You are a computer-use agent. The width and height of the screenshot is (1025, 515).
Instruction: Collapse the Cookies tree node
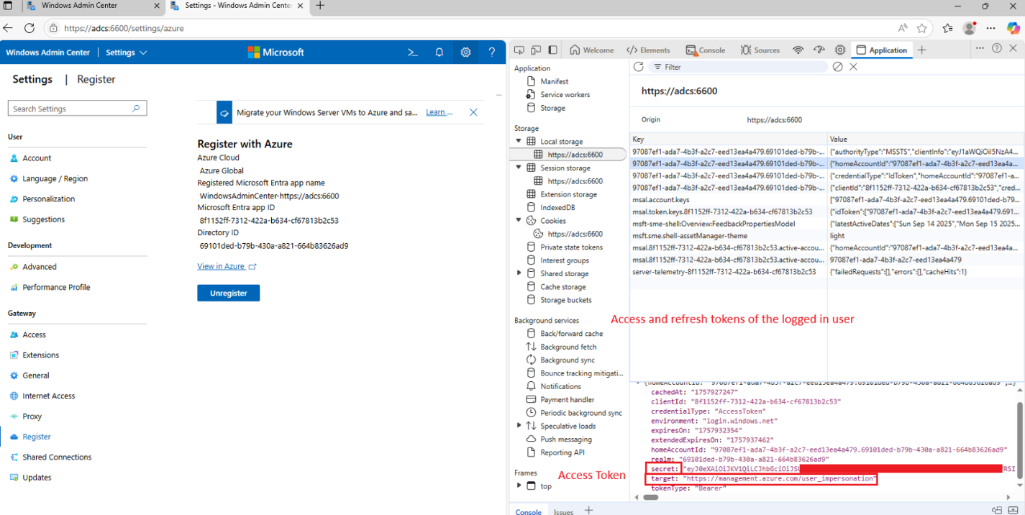pyautogui.click(x=519, y=221)
